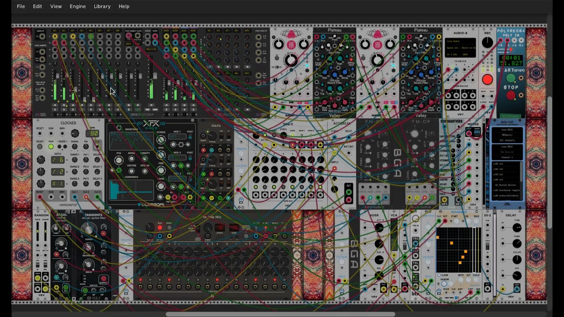Click the XFX Wave OCTAVE knob
Screen dimensions: 564x317
click(161, 140)
